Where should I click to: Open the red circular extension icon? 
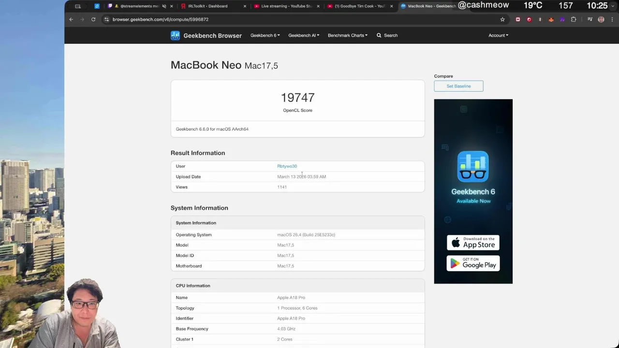click(x=529, y=19)
